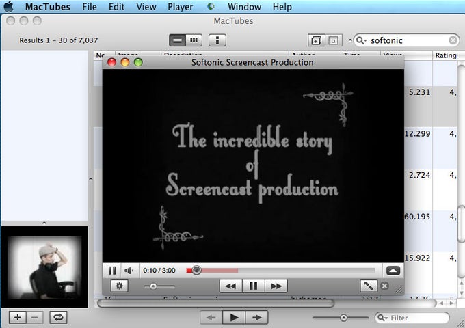Click the Rating column header
The image size is (465, 328).
point(446,55)
